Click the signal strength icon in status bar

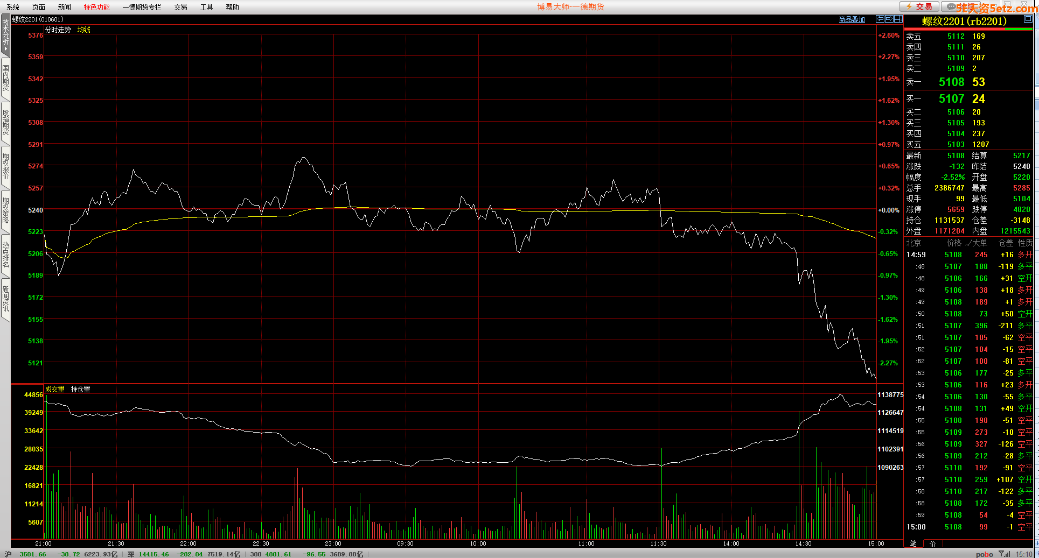1005,554
